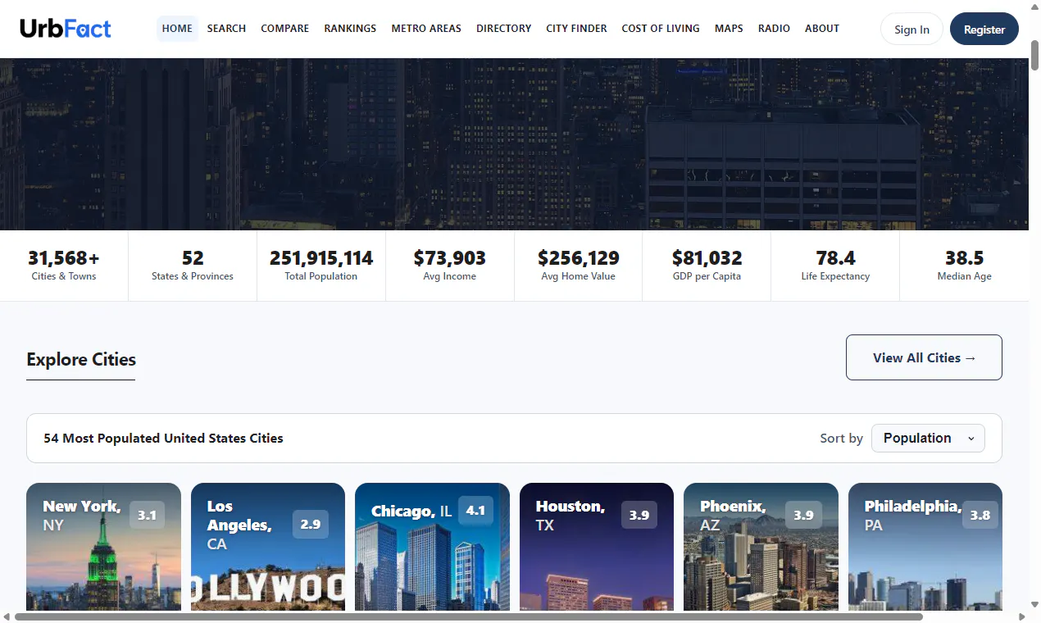Click '54 Most Populated United States Cities' text
This screenshot has width=1041, height=623.
coord(163,438)
